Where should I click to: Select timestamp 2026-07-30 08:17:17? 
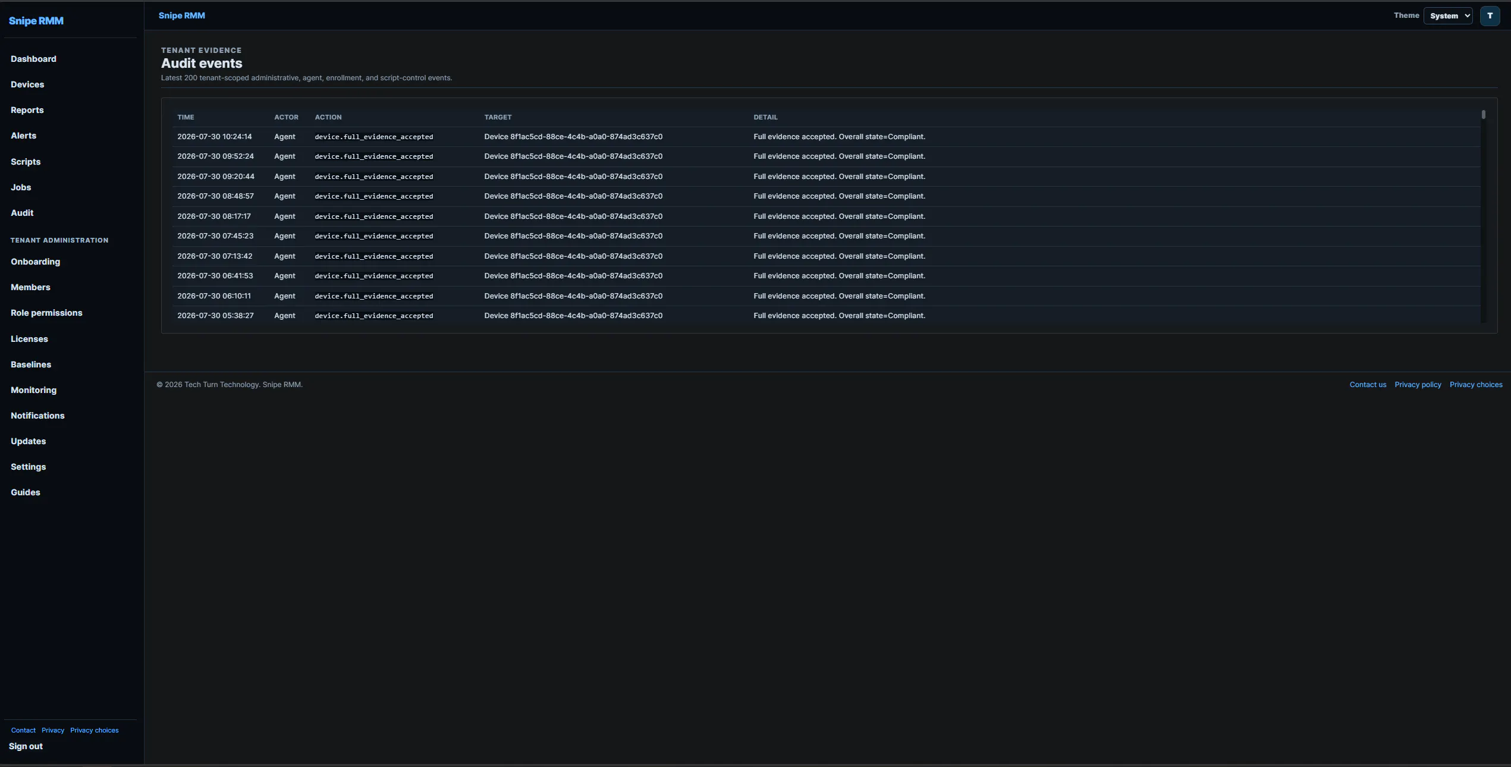(214, 216)
